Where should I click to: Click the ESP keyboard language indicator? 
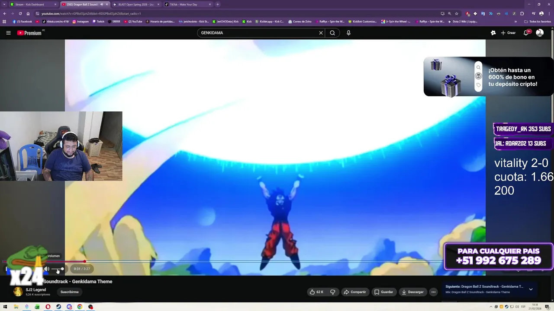coord(523,307)
